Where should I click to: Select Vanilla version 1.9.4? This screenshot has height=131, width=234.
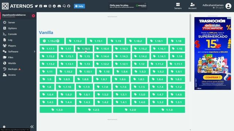click(122, 72)
